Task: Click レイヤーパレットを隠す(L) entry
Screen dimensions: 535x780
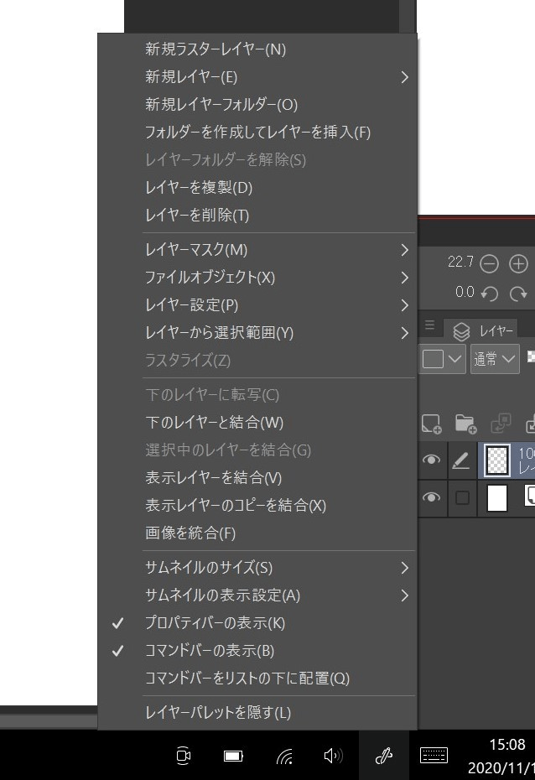Action: (257, 713)
